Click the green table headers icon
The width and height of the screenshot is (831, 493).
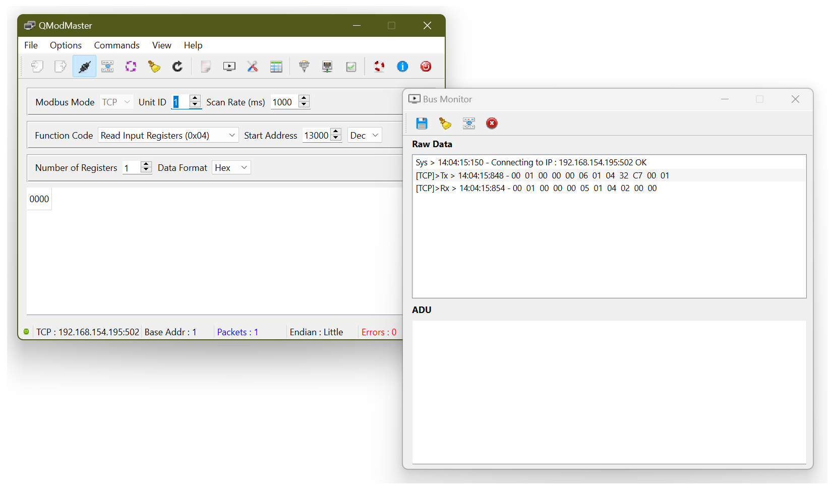276,67
